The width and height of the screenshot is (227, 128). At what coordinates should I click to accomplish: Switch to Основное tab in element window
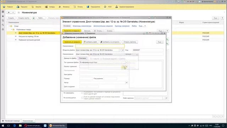click(x=67, y=26)
